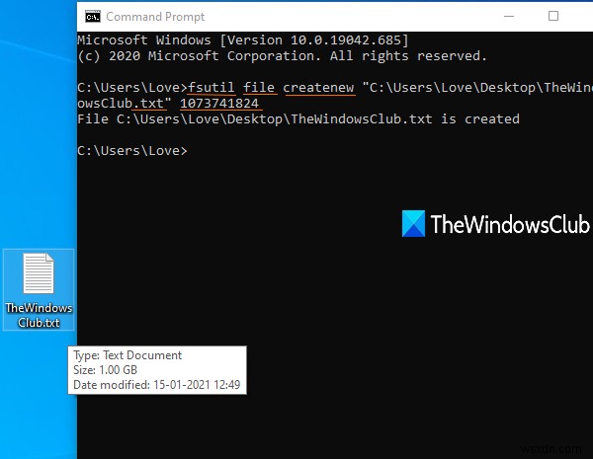Click the 1073741824 size value
Viewport: 593px width, 459px height.
(219, 104)
